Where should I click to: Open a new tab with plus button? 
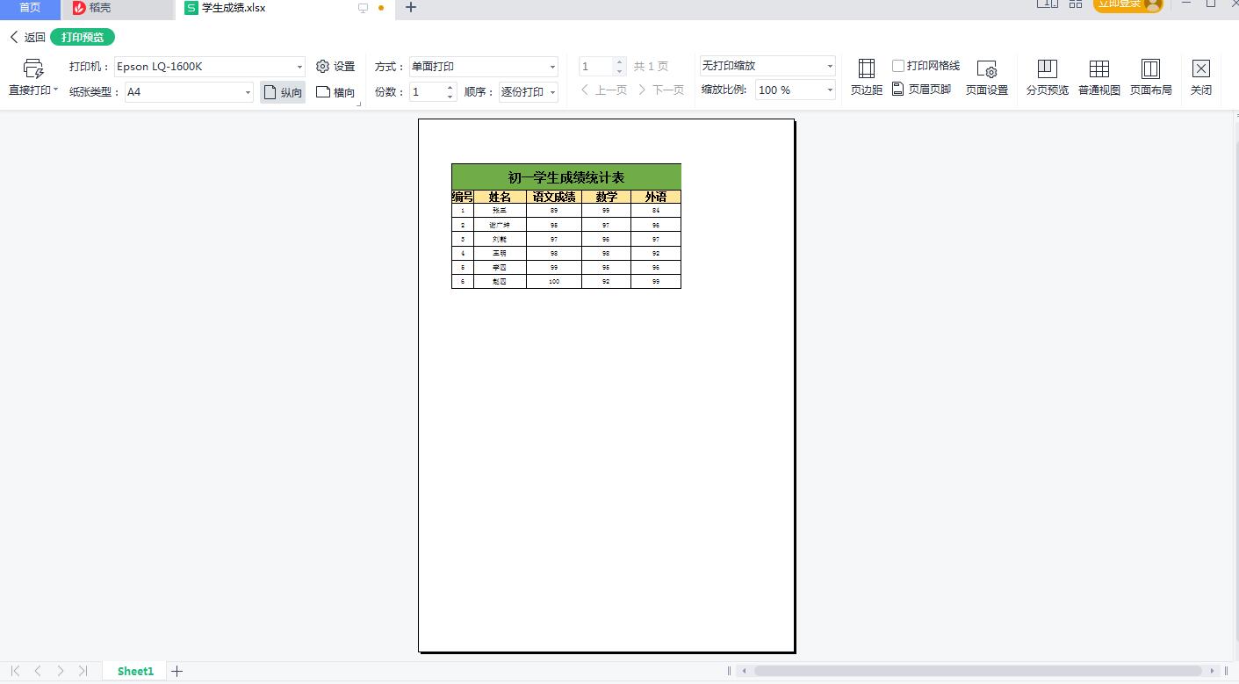(410, 8)
